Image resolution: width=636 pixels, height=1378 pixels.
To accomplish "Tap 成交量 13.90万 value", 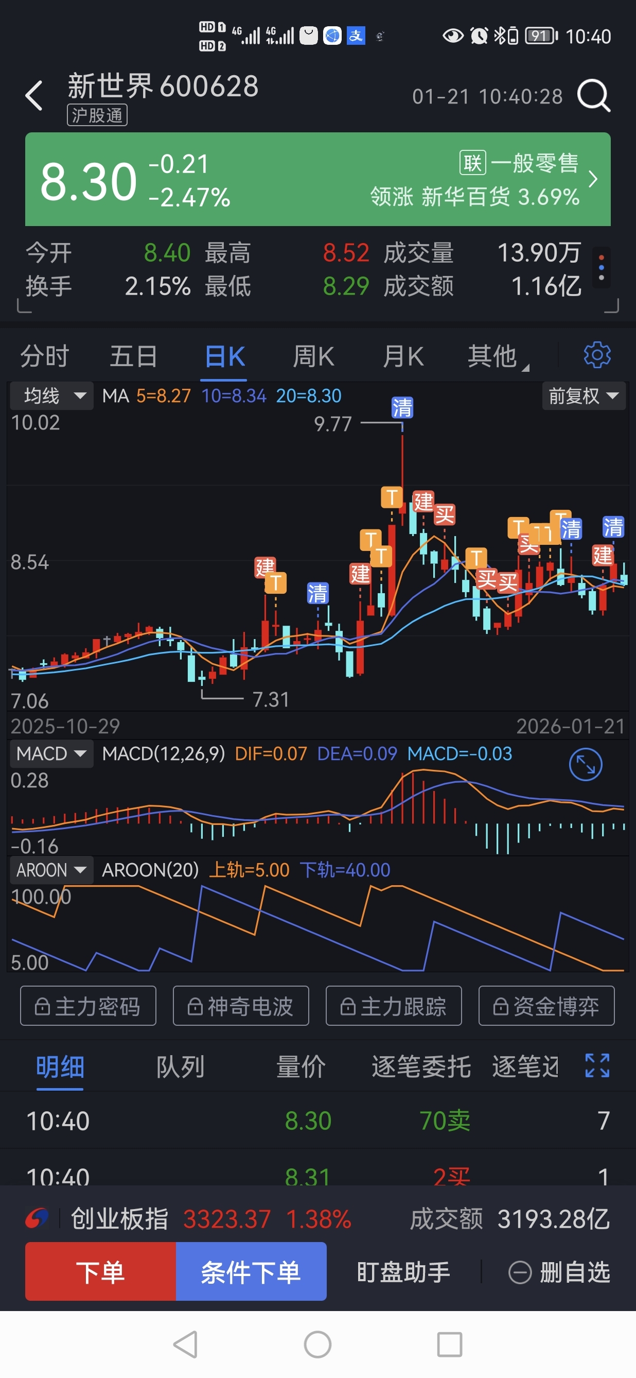I will point(539,252).
